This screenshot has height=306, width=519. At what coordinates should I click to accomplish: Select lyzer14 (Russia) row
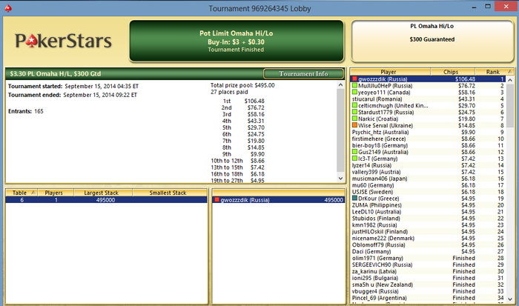click(428, 165)
